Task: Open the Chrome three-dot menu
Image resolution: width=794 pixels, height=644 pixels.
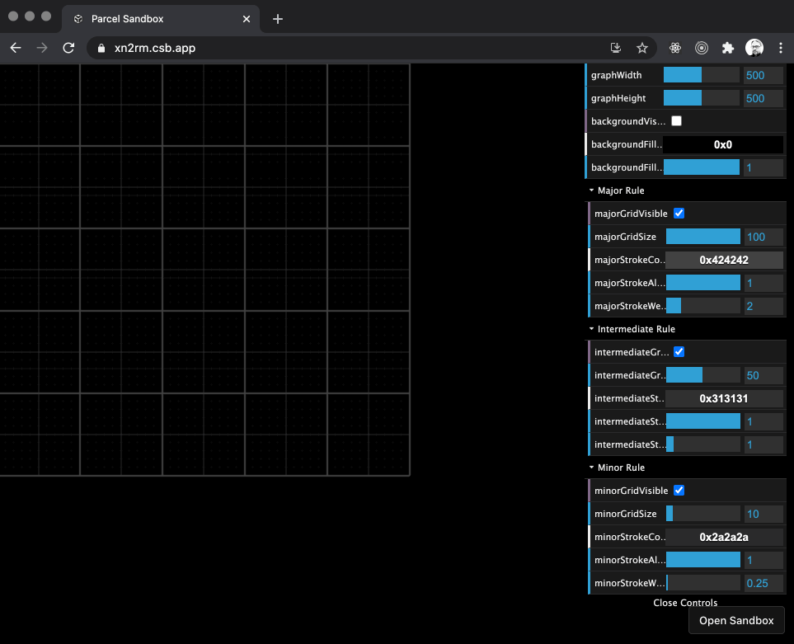Action: pyautogui.click(x=781, y=48)
